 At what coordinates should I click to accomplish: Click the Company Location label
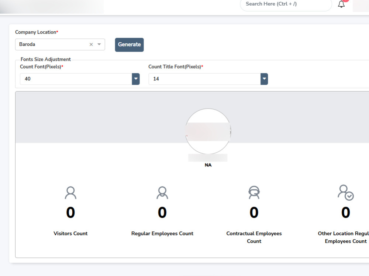click(37, 32)
